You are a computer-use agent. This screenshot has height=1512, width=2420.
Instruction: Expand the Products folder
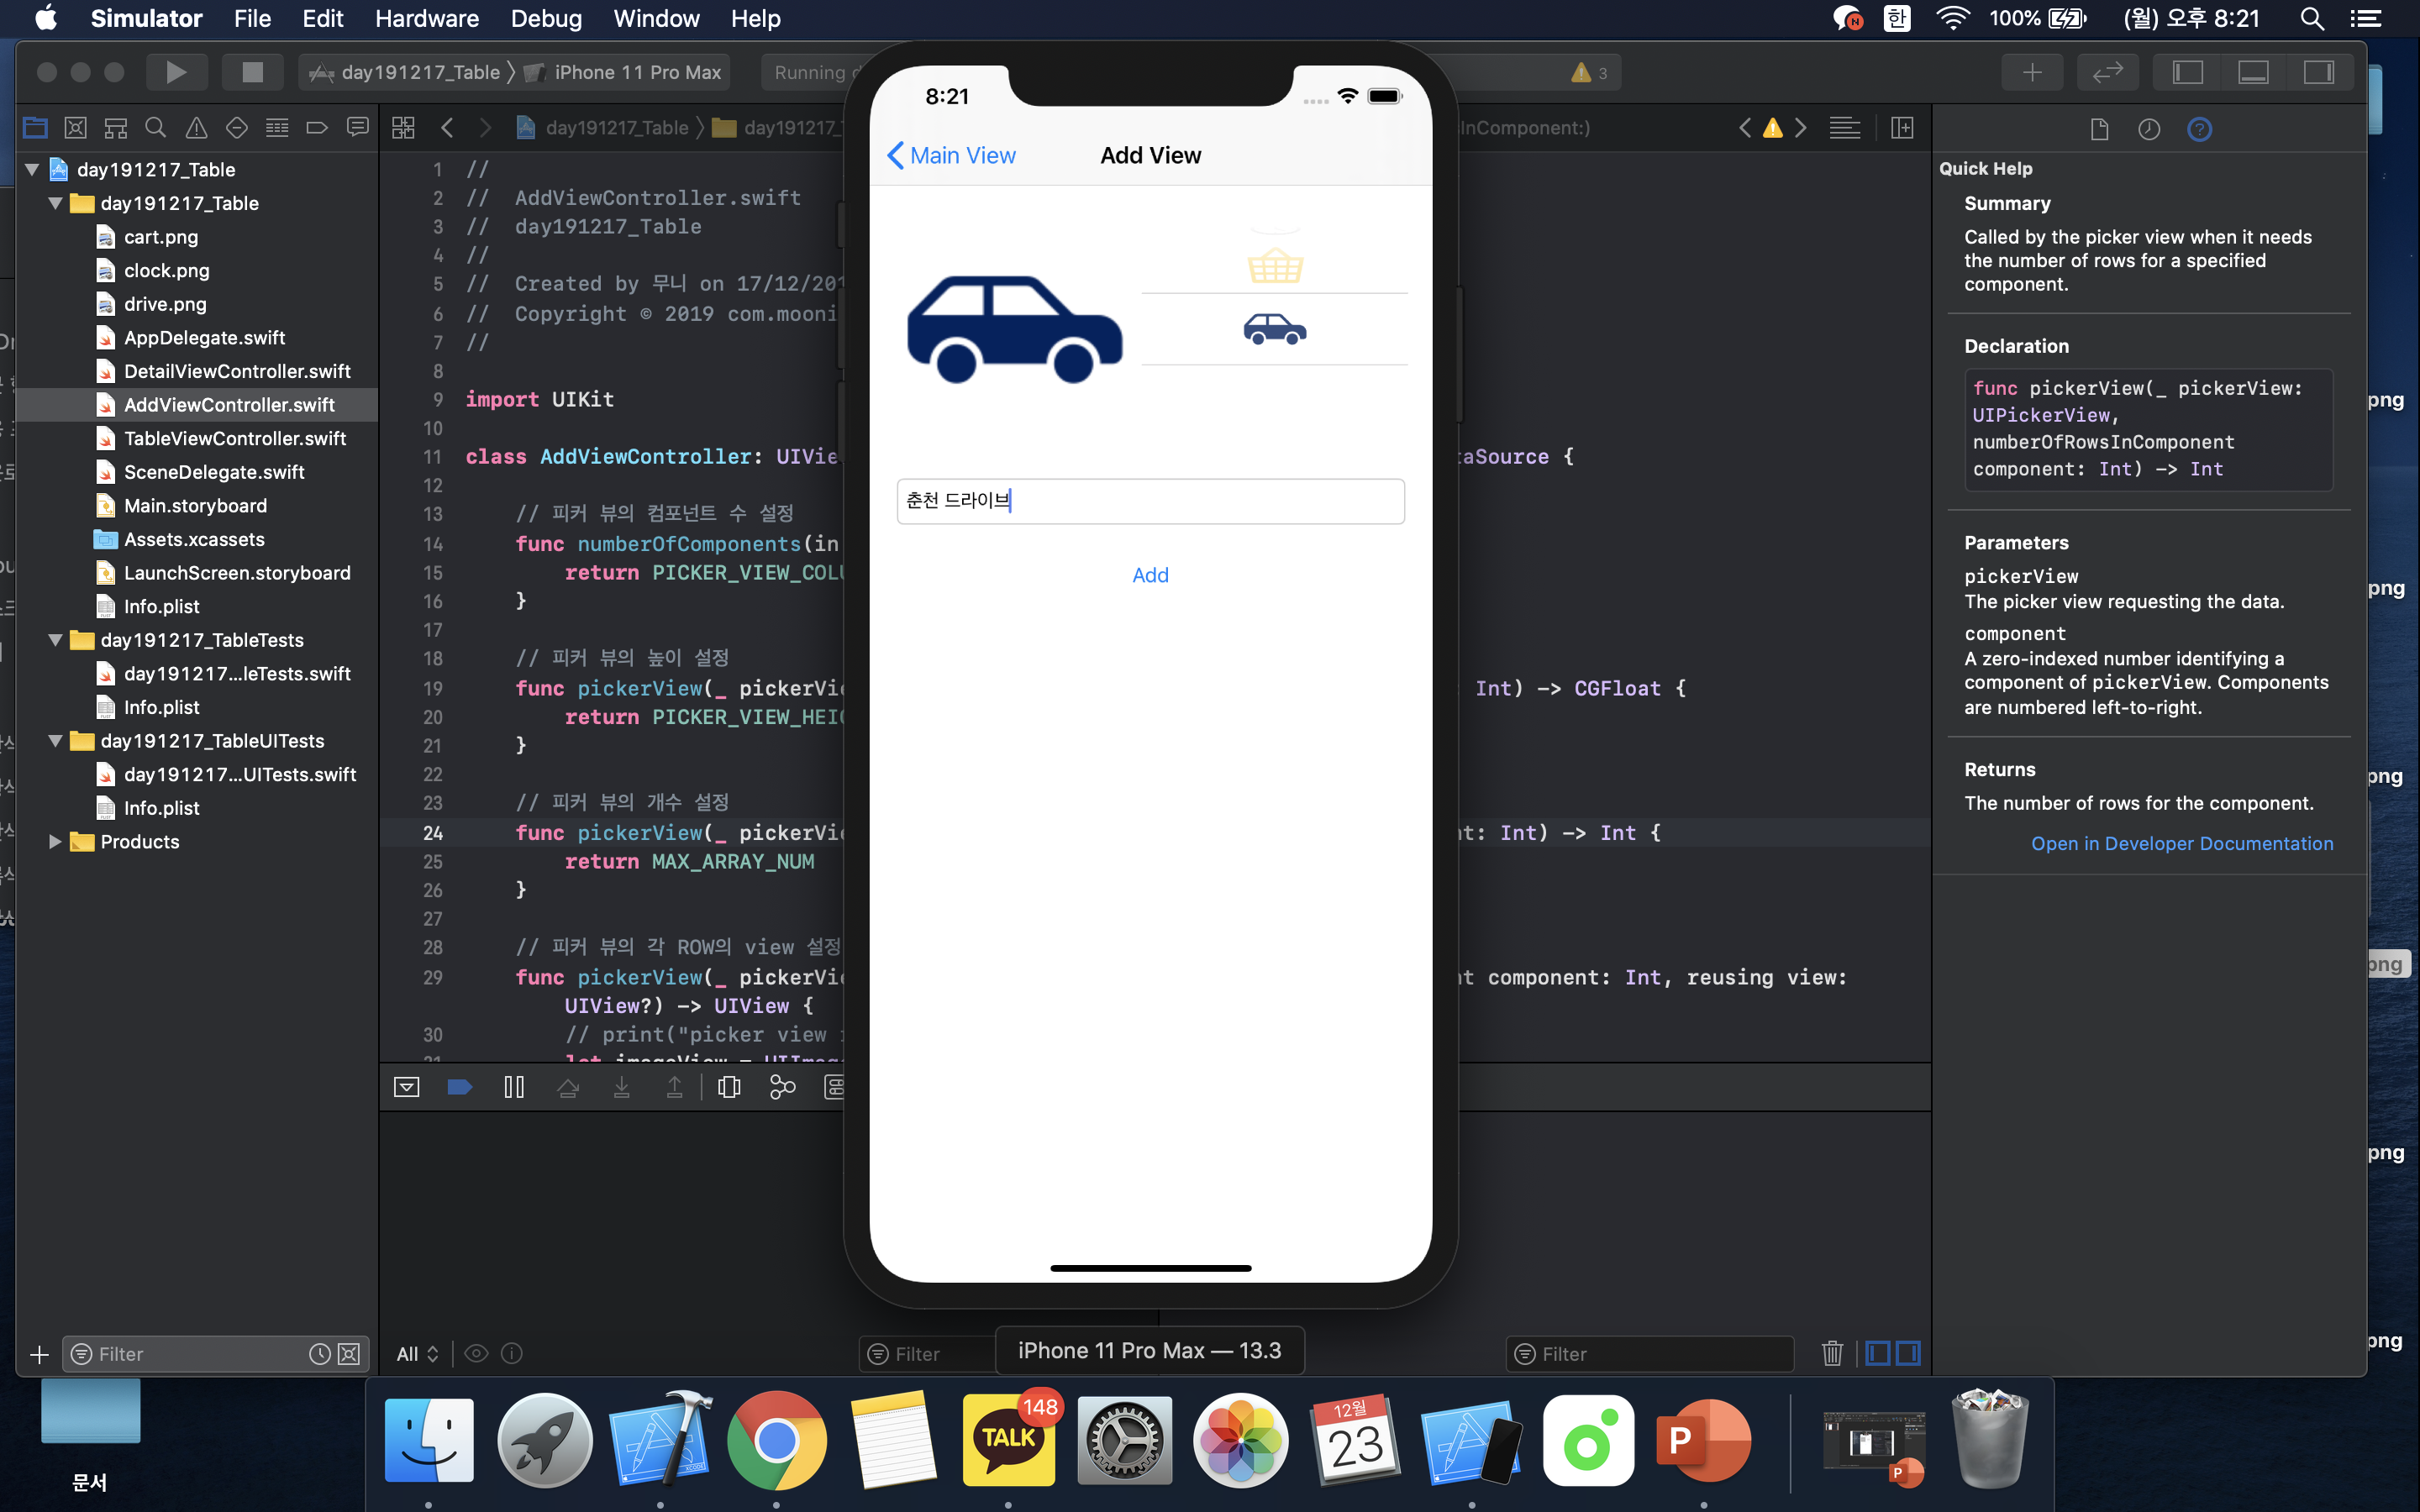(x=56, y=842)
